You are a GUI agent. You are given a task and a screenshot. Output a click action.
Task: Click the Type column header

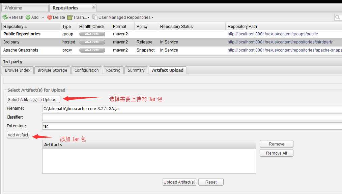coord(68,27)
